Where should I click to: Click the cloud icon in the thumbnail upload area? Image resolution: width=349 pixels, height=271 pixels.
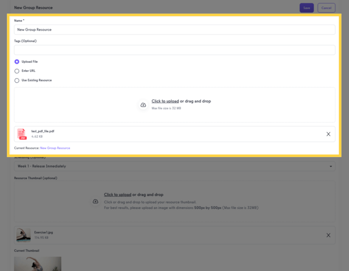coord(95,201)
